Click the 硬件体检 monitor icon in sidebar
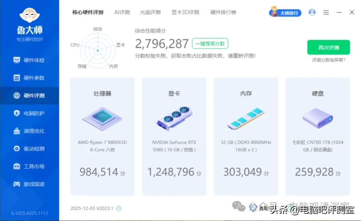This screenshot has width=361, height=221. [x=17, y=60]
